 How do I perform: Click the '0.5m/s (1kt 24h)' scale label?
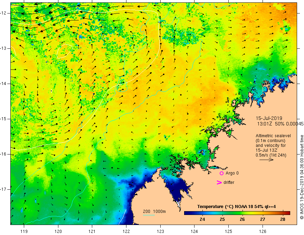pos(271,155)
